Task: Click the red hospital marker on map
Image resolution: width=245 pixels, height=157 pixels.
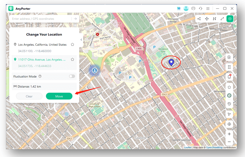Action: 98,34
